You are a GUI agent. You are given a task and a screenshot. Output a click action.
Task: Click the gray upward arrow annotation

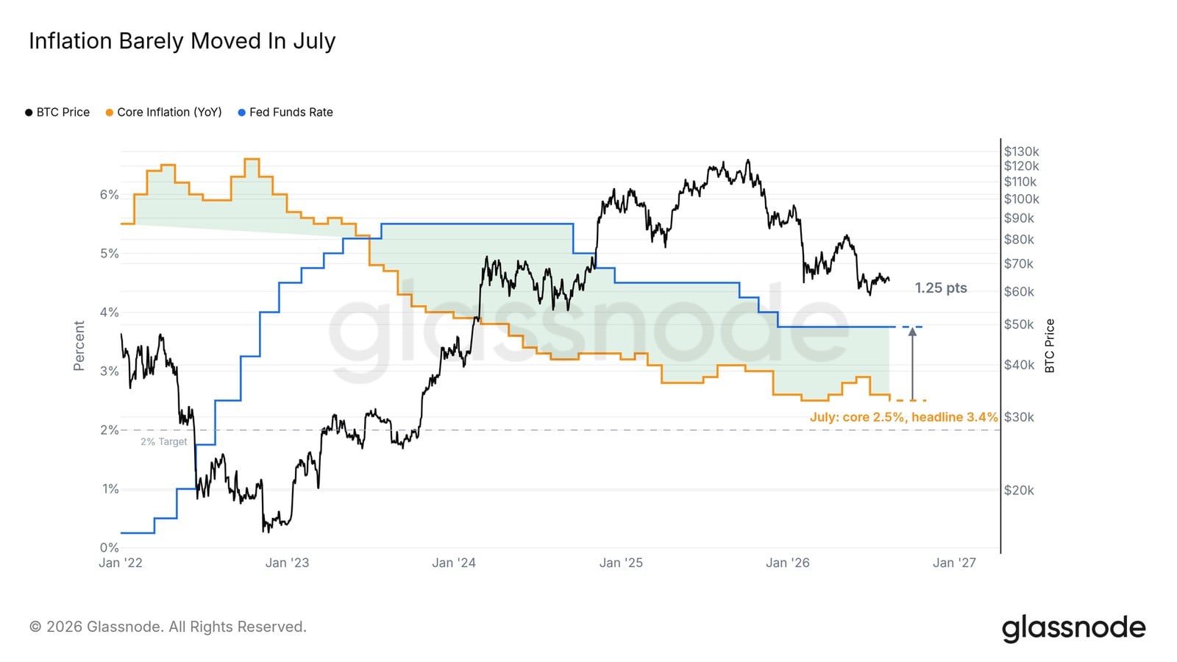point(912,363)
